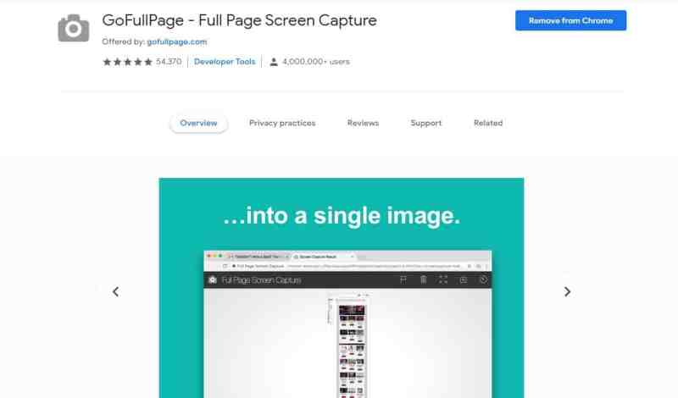Viewport: 678px width, 398px height.
Task: Click the image download icon in preview toolbar
Action: tap(463, 280)
